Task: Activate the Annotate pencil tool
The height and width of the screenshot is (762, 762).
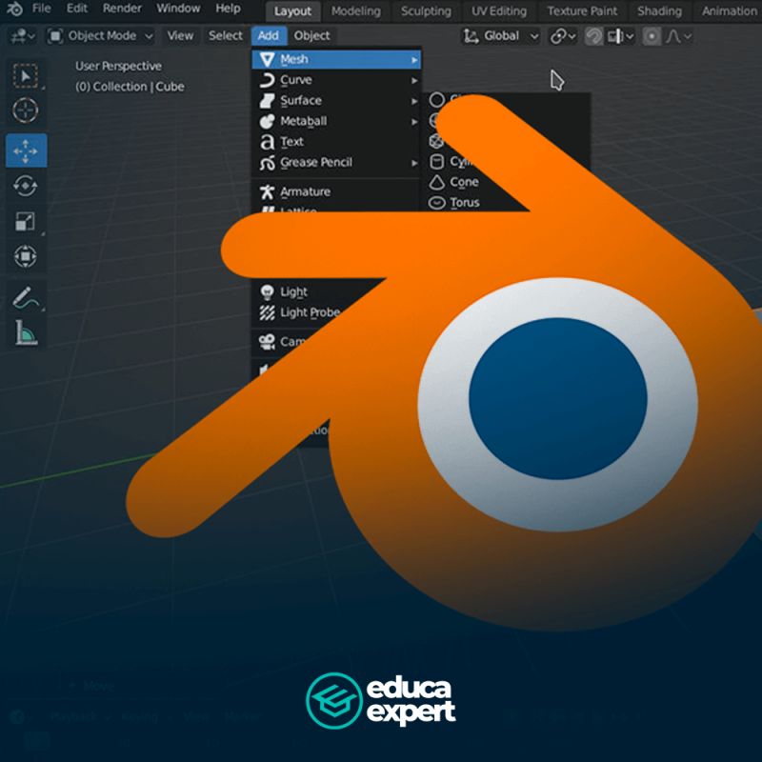Action: (26, 297)
